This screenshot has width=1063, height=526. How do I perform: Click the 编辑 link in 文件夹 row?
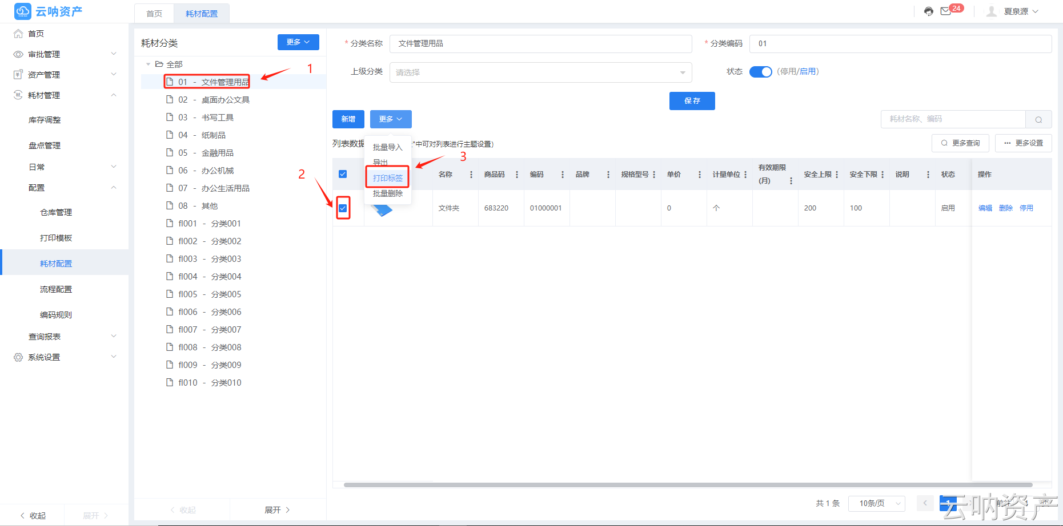985,208
